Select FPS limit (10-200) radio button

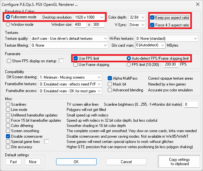pyautogui.click(x=129, y=65)
